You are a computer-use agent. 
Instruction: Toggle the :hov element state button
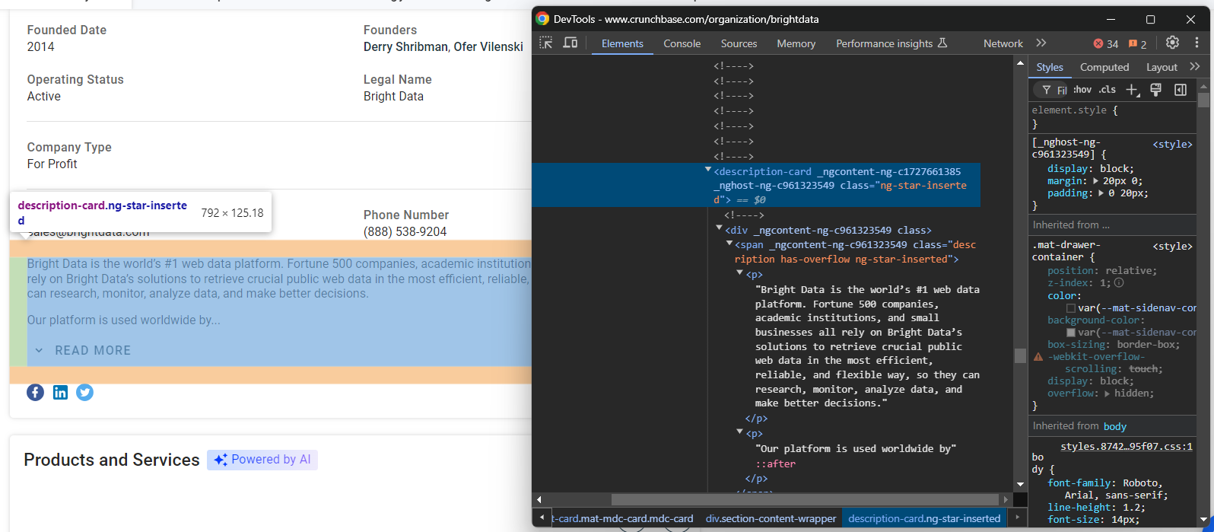click(1082, 90)
